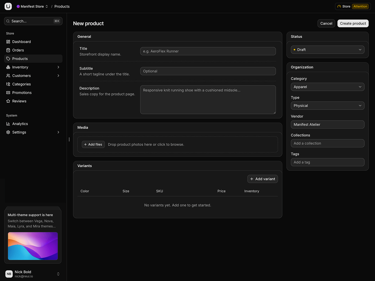375x281 pixels.
Task: Click the Products breadcrumb link
Action: coord(62,7)
